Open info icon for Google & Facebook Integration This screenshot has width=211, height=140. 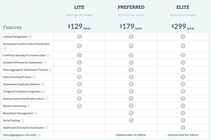[x=43, y=92]
